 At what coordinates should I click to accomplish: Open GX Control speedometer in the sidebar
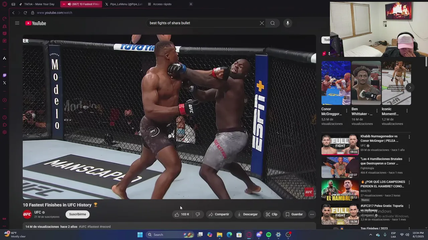pyautogui.click(x=4, y=19)
